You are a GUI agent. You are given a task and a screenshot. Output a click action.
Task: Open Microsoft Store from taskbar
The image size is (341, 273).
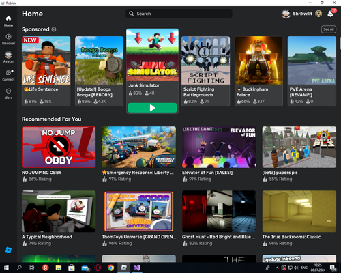click(72, 268)
